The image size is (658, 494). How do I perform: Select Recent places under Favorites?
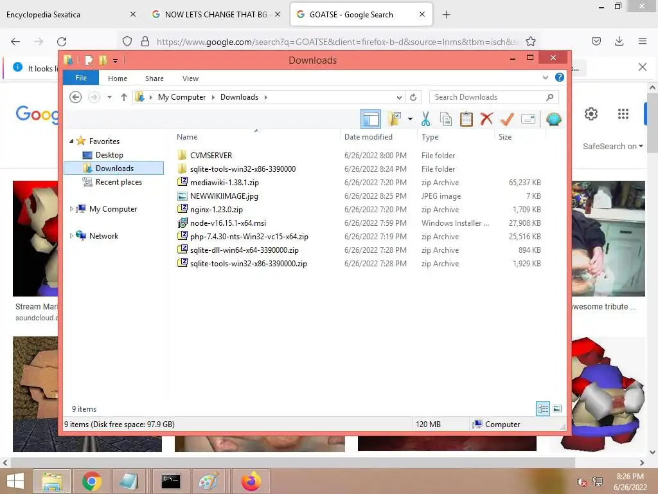click(118, 182)
